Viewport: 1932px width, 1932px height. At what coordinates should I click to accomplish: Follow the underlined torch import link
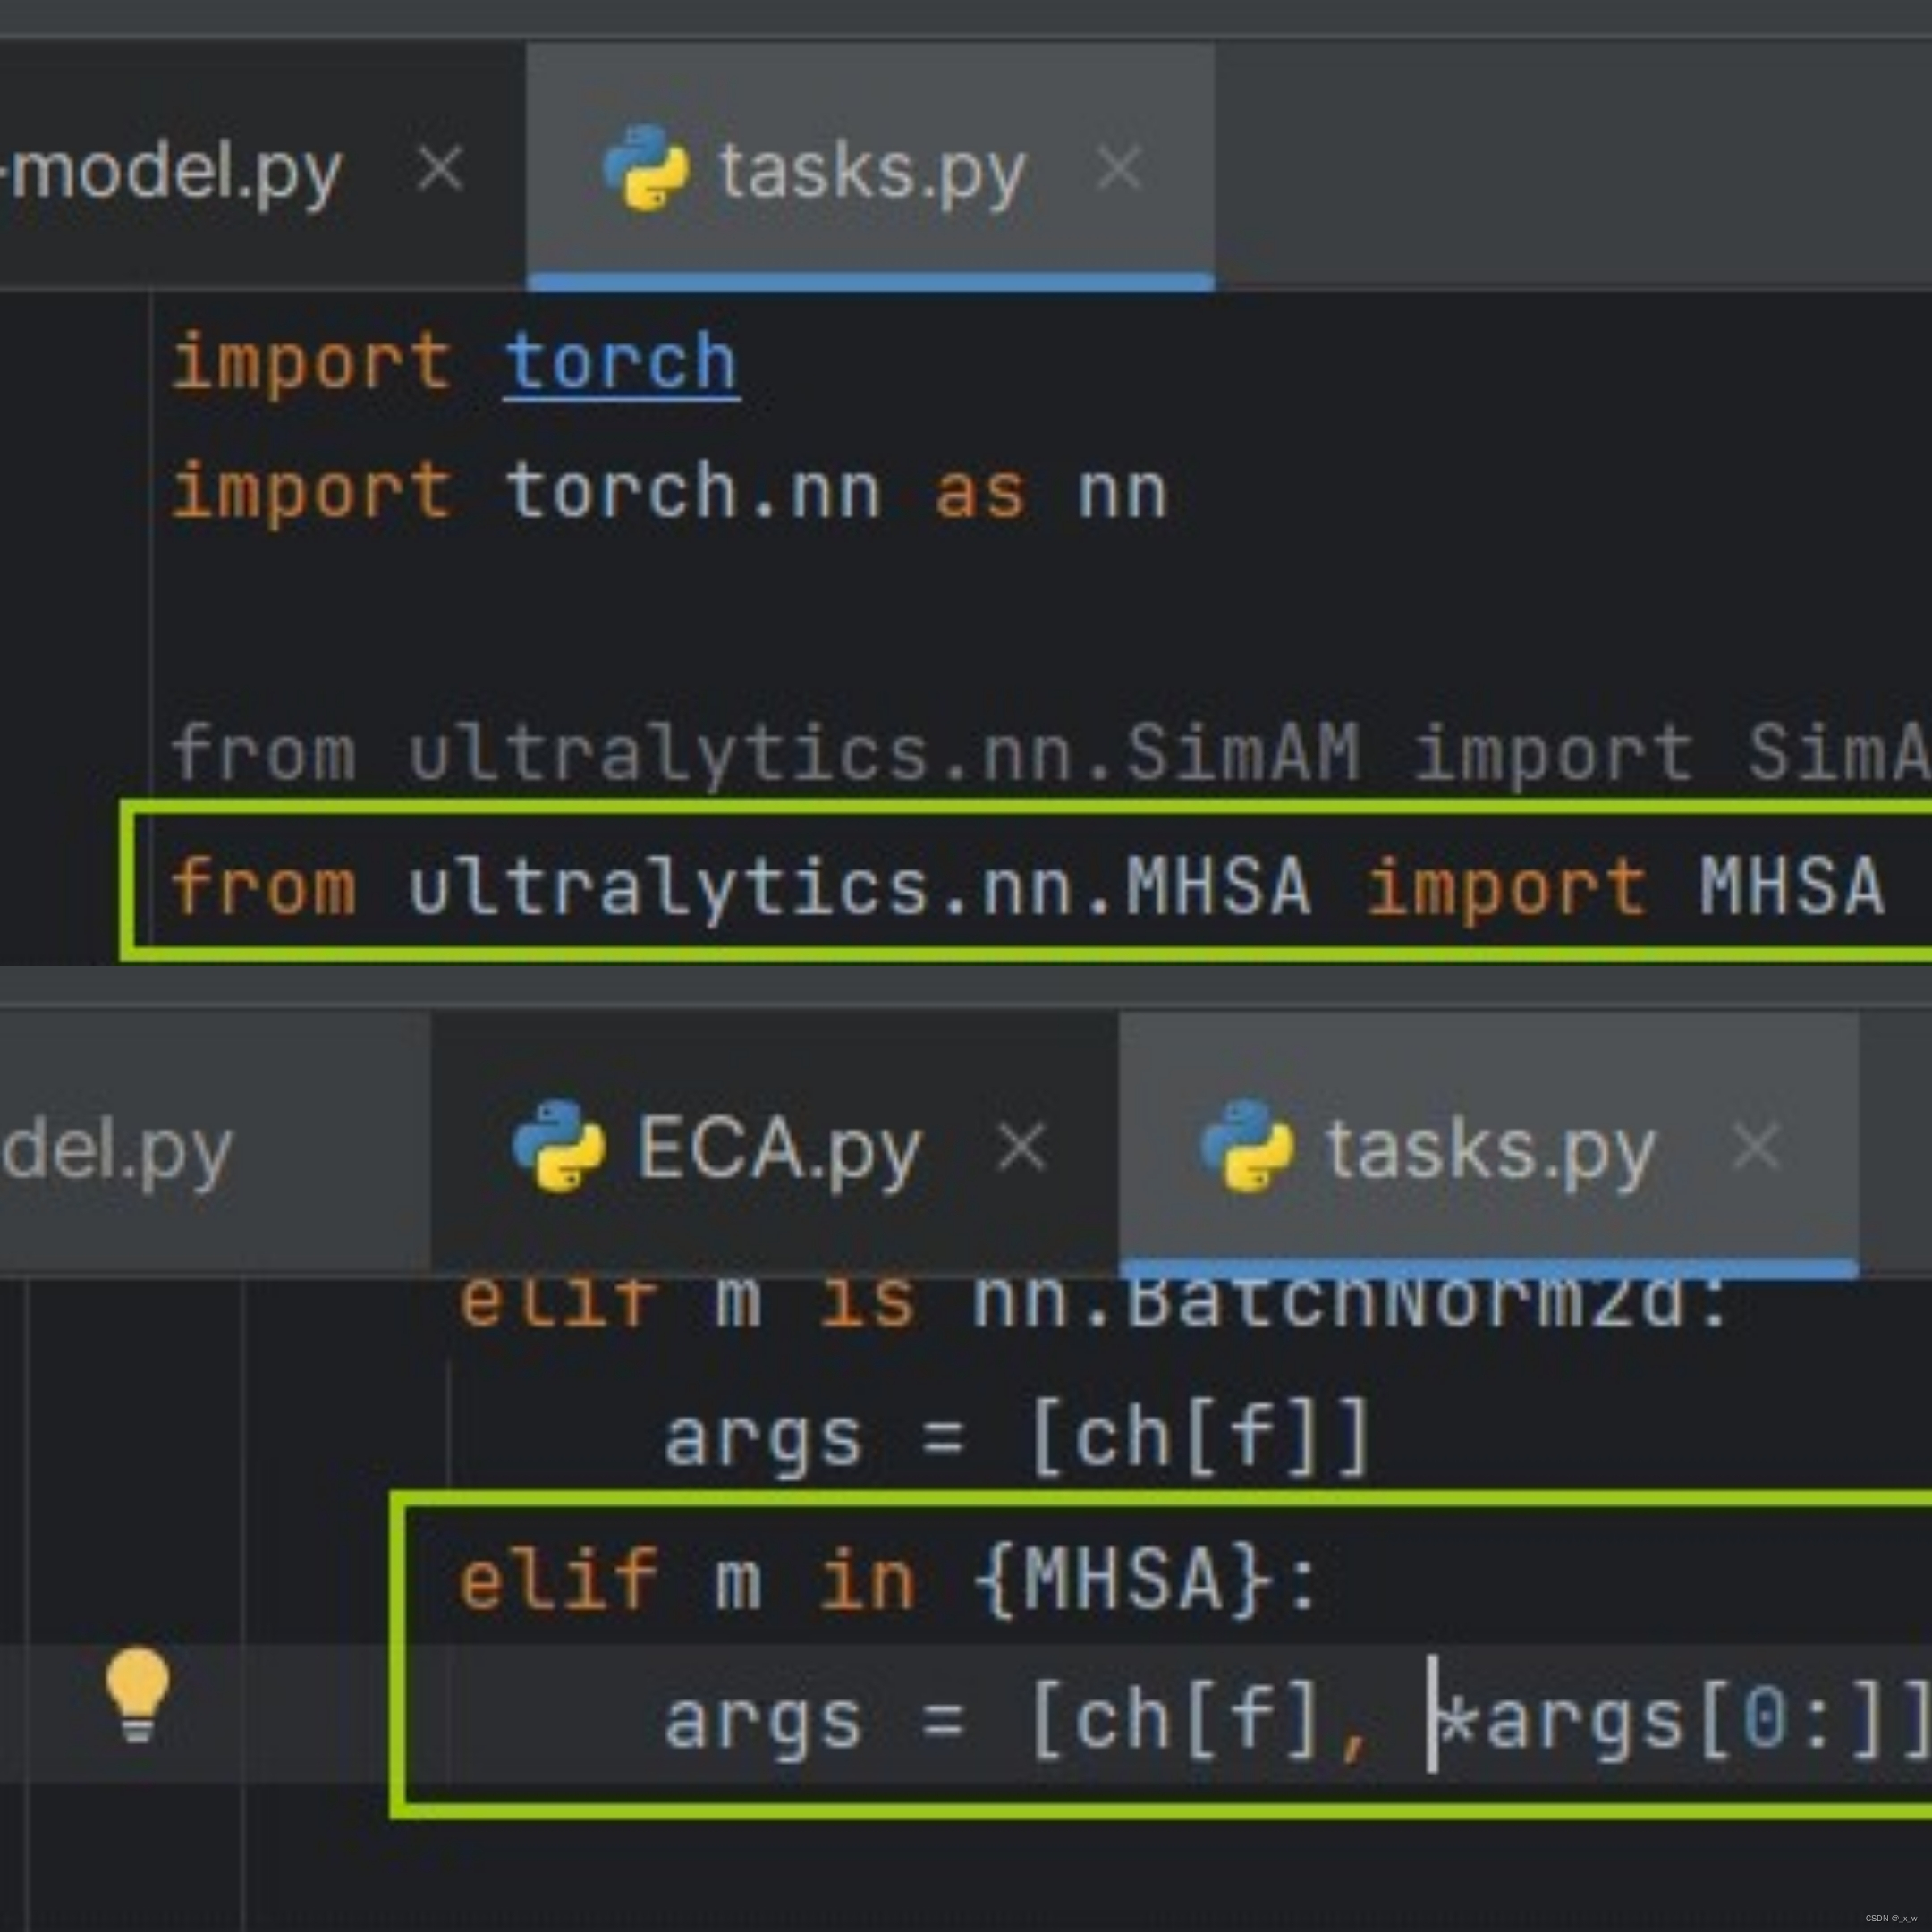click(x=621, y=362)
